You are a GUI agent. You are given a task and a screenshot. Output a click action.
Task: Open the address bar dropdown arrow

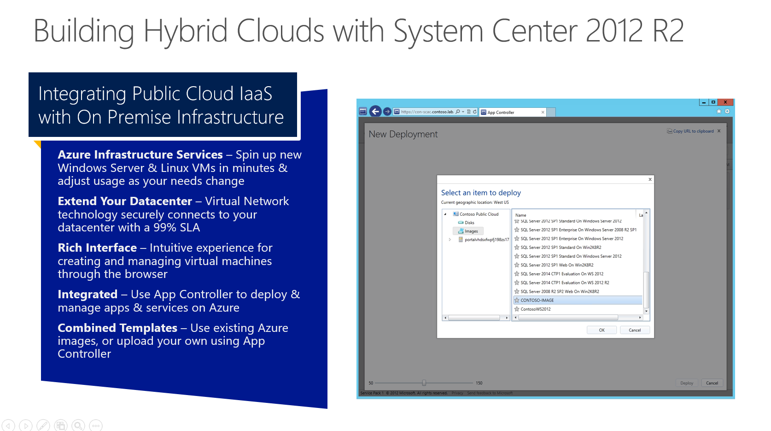[463, 112]
